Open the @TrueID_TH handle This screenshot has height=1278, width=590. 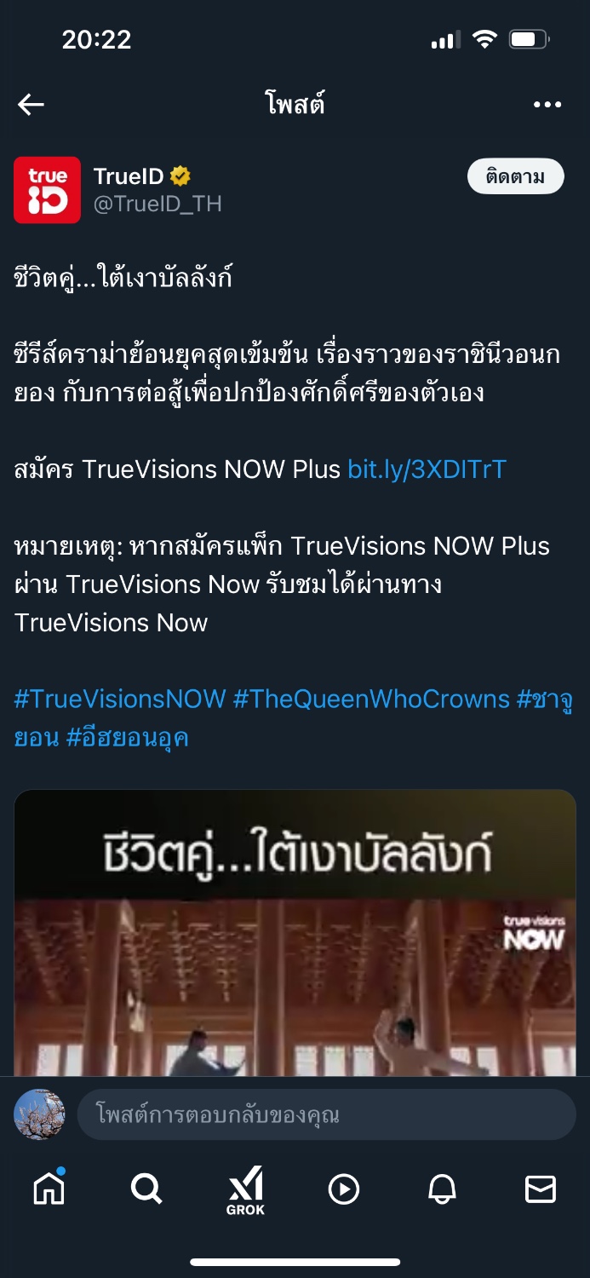click(x=158, y=204)
